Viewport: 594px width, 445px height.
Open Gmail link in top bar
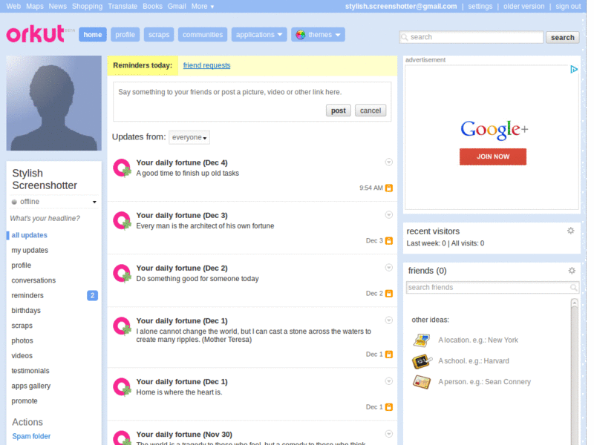point(177,7)
